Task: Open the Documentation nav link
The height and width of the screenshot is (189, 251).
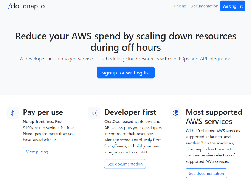Action: (x=204, y=6)
